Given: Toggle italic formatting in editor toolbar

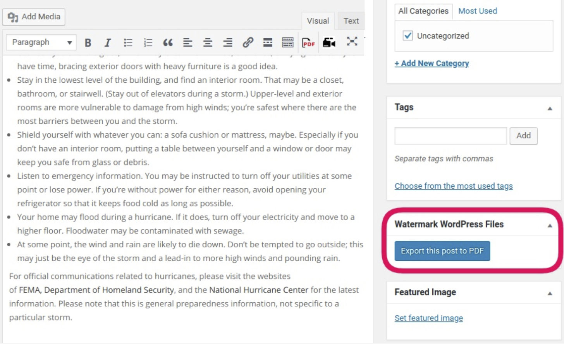Looking at the screenshot, I should [x=108, y=43].
